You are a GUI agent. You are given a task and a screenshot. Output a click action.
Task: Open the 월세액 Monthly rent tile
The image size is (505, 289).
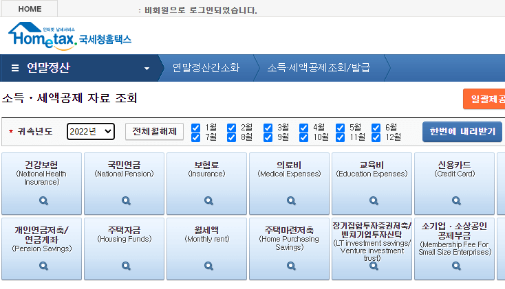point(206,248)
